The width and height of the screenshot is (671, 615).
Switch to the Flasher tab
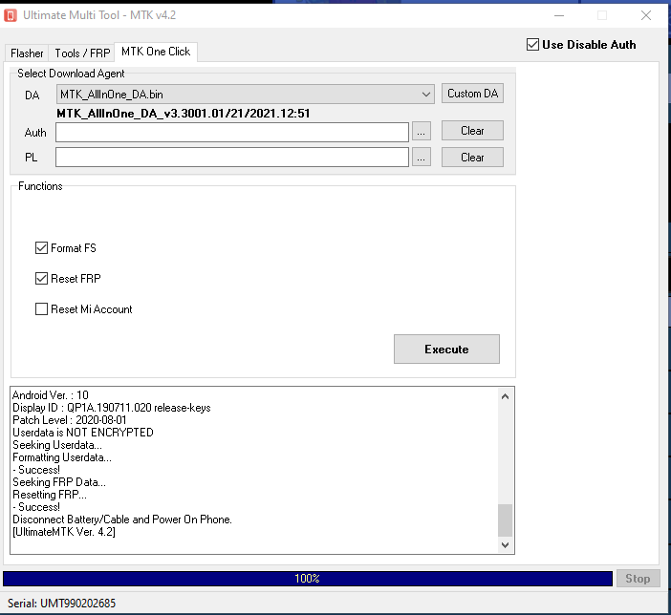[27, 53]
